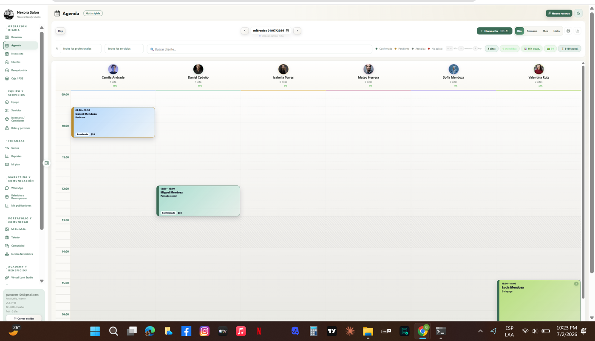Image resolution: width=595 pixels, height=341 pixels.
Task: Switch to the Día view tab
Action: (x=519, y=31)
